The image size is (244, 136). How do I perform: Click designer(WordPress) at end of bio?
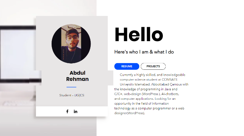point(129,113)
